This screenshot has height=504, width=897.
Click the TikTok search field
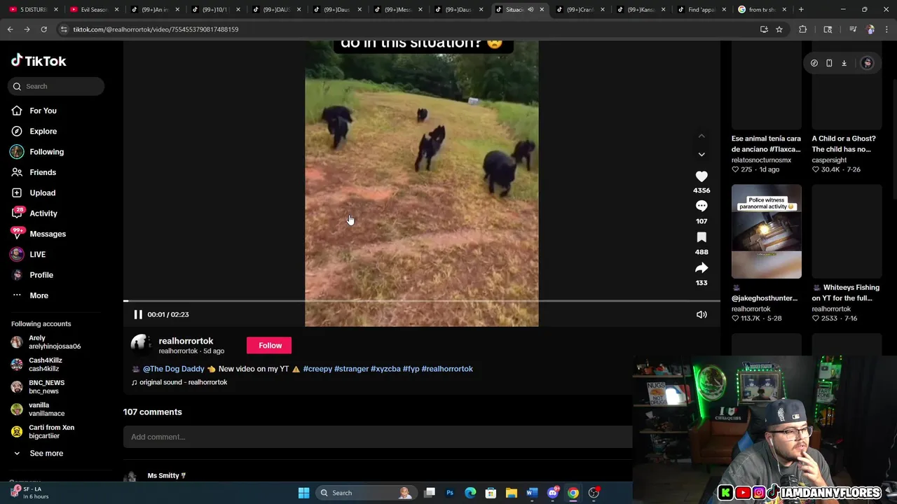[x=57, y=86]
